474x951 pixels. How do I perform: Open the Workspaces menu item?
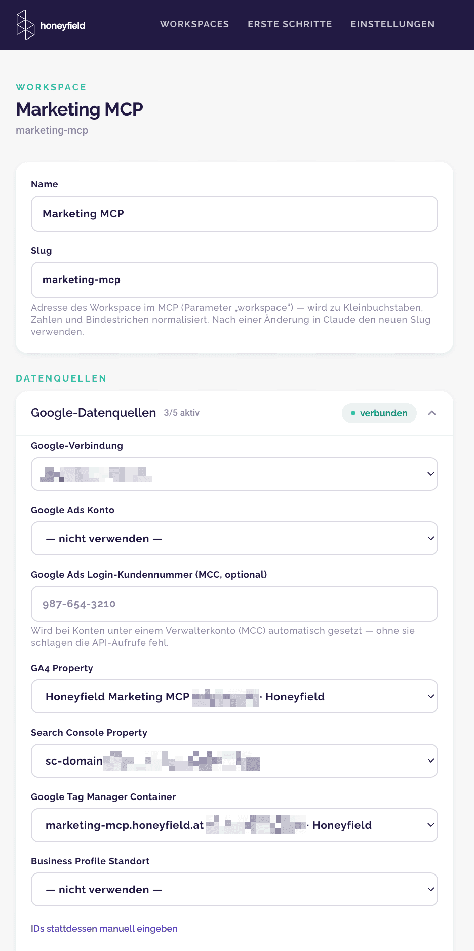pyautogui.click(x=194, y=24)
